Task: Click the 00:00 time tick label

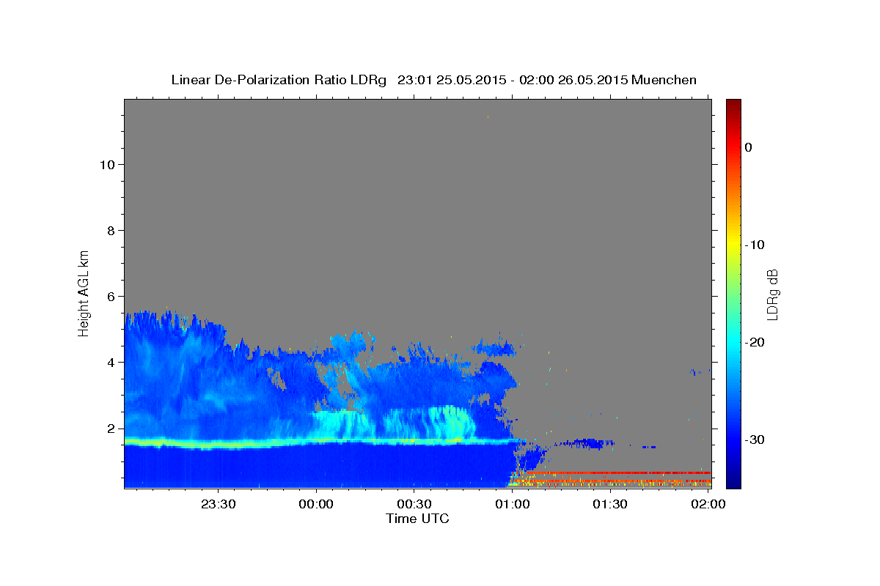Action: pyautogui.click(x=317, y=504)
